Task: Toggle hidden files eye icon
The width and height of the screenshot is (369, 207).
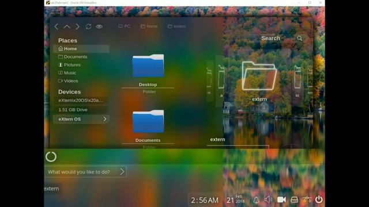Action: tap(99, 26)
